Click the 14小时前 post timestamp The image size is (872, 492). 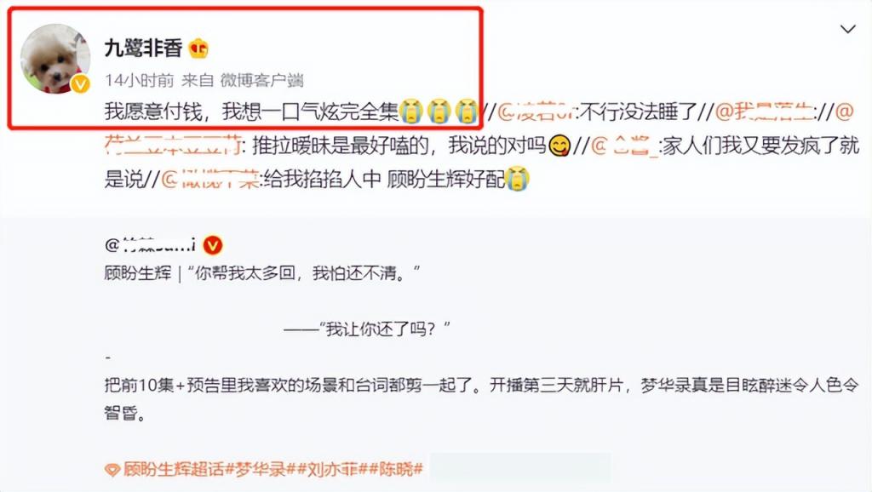[x=139, y=80]
